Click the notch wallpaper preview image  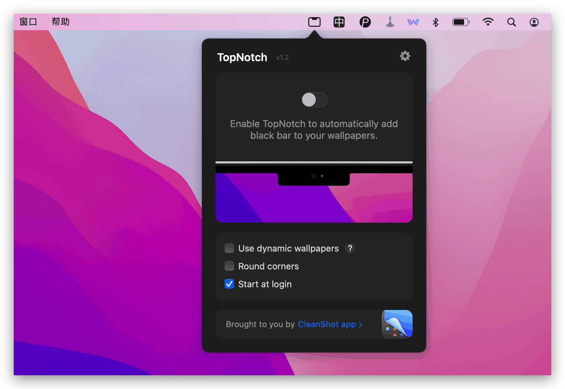314,192
